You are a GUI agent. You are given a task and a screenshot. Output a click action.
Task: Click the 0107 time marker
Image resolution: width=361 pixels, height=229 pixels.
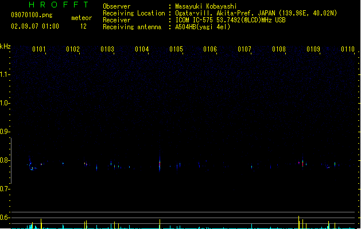244,49
